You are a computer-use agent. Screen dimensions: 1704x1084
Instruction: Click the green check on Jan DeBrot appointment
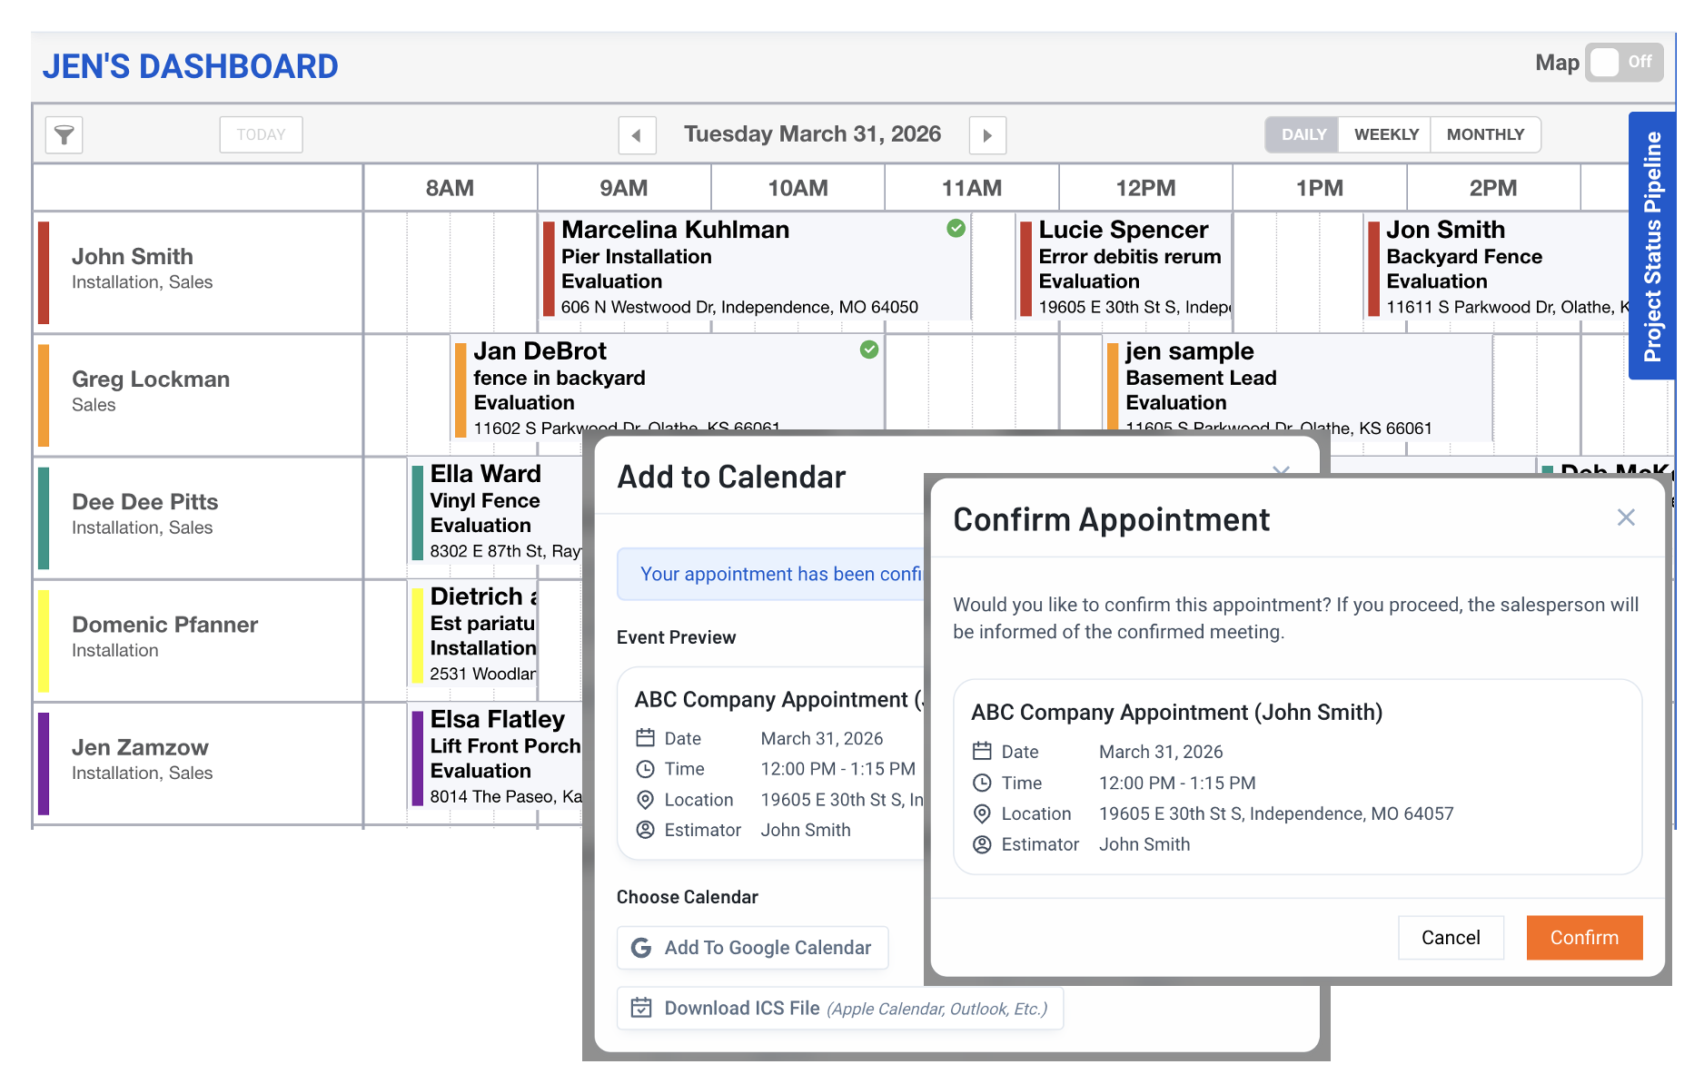coord(869,350)
